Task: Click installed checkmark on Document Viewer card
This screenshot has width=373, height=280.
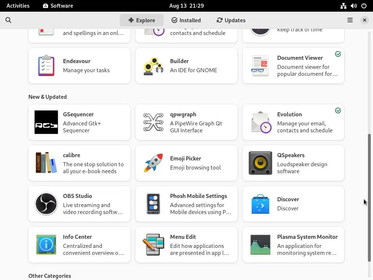Action: click(x=338, y=54)
